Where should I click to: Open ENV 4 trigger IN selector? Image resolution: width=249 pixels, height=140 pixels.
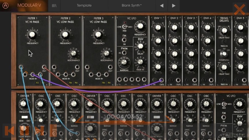click(x=204, y=80)
